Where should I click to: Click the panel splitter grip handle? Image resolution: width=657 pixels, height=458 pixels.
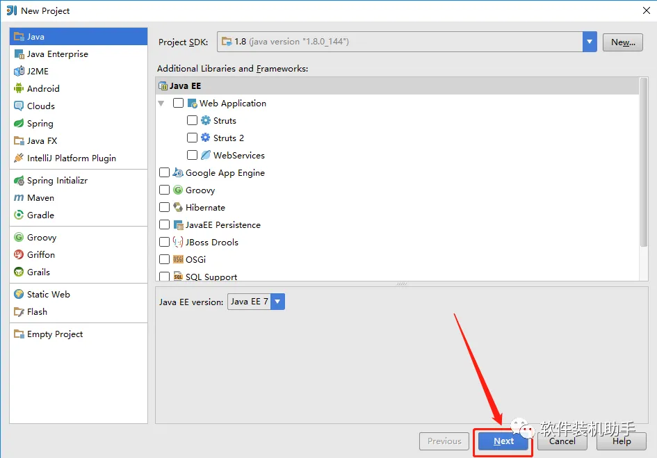(402, 284)
